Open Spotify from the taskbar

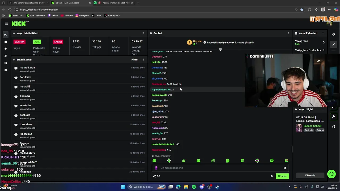(x=194, y=187)
